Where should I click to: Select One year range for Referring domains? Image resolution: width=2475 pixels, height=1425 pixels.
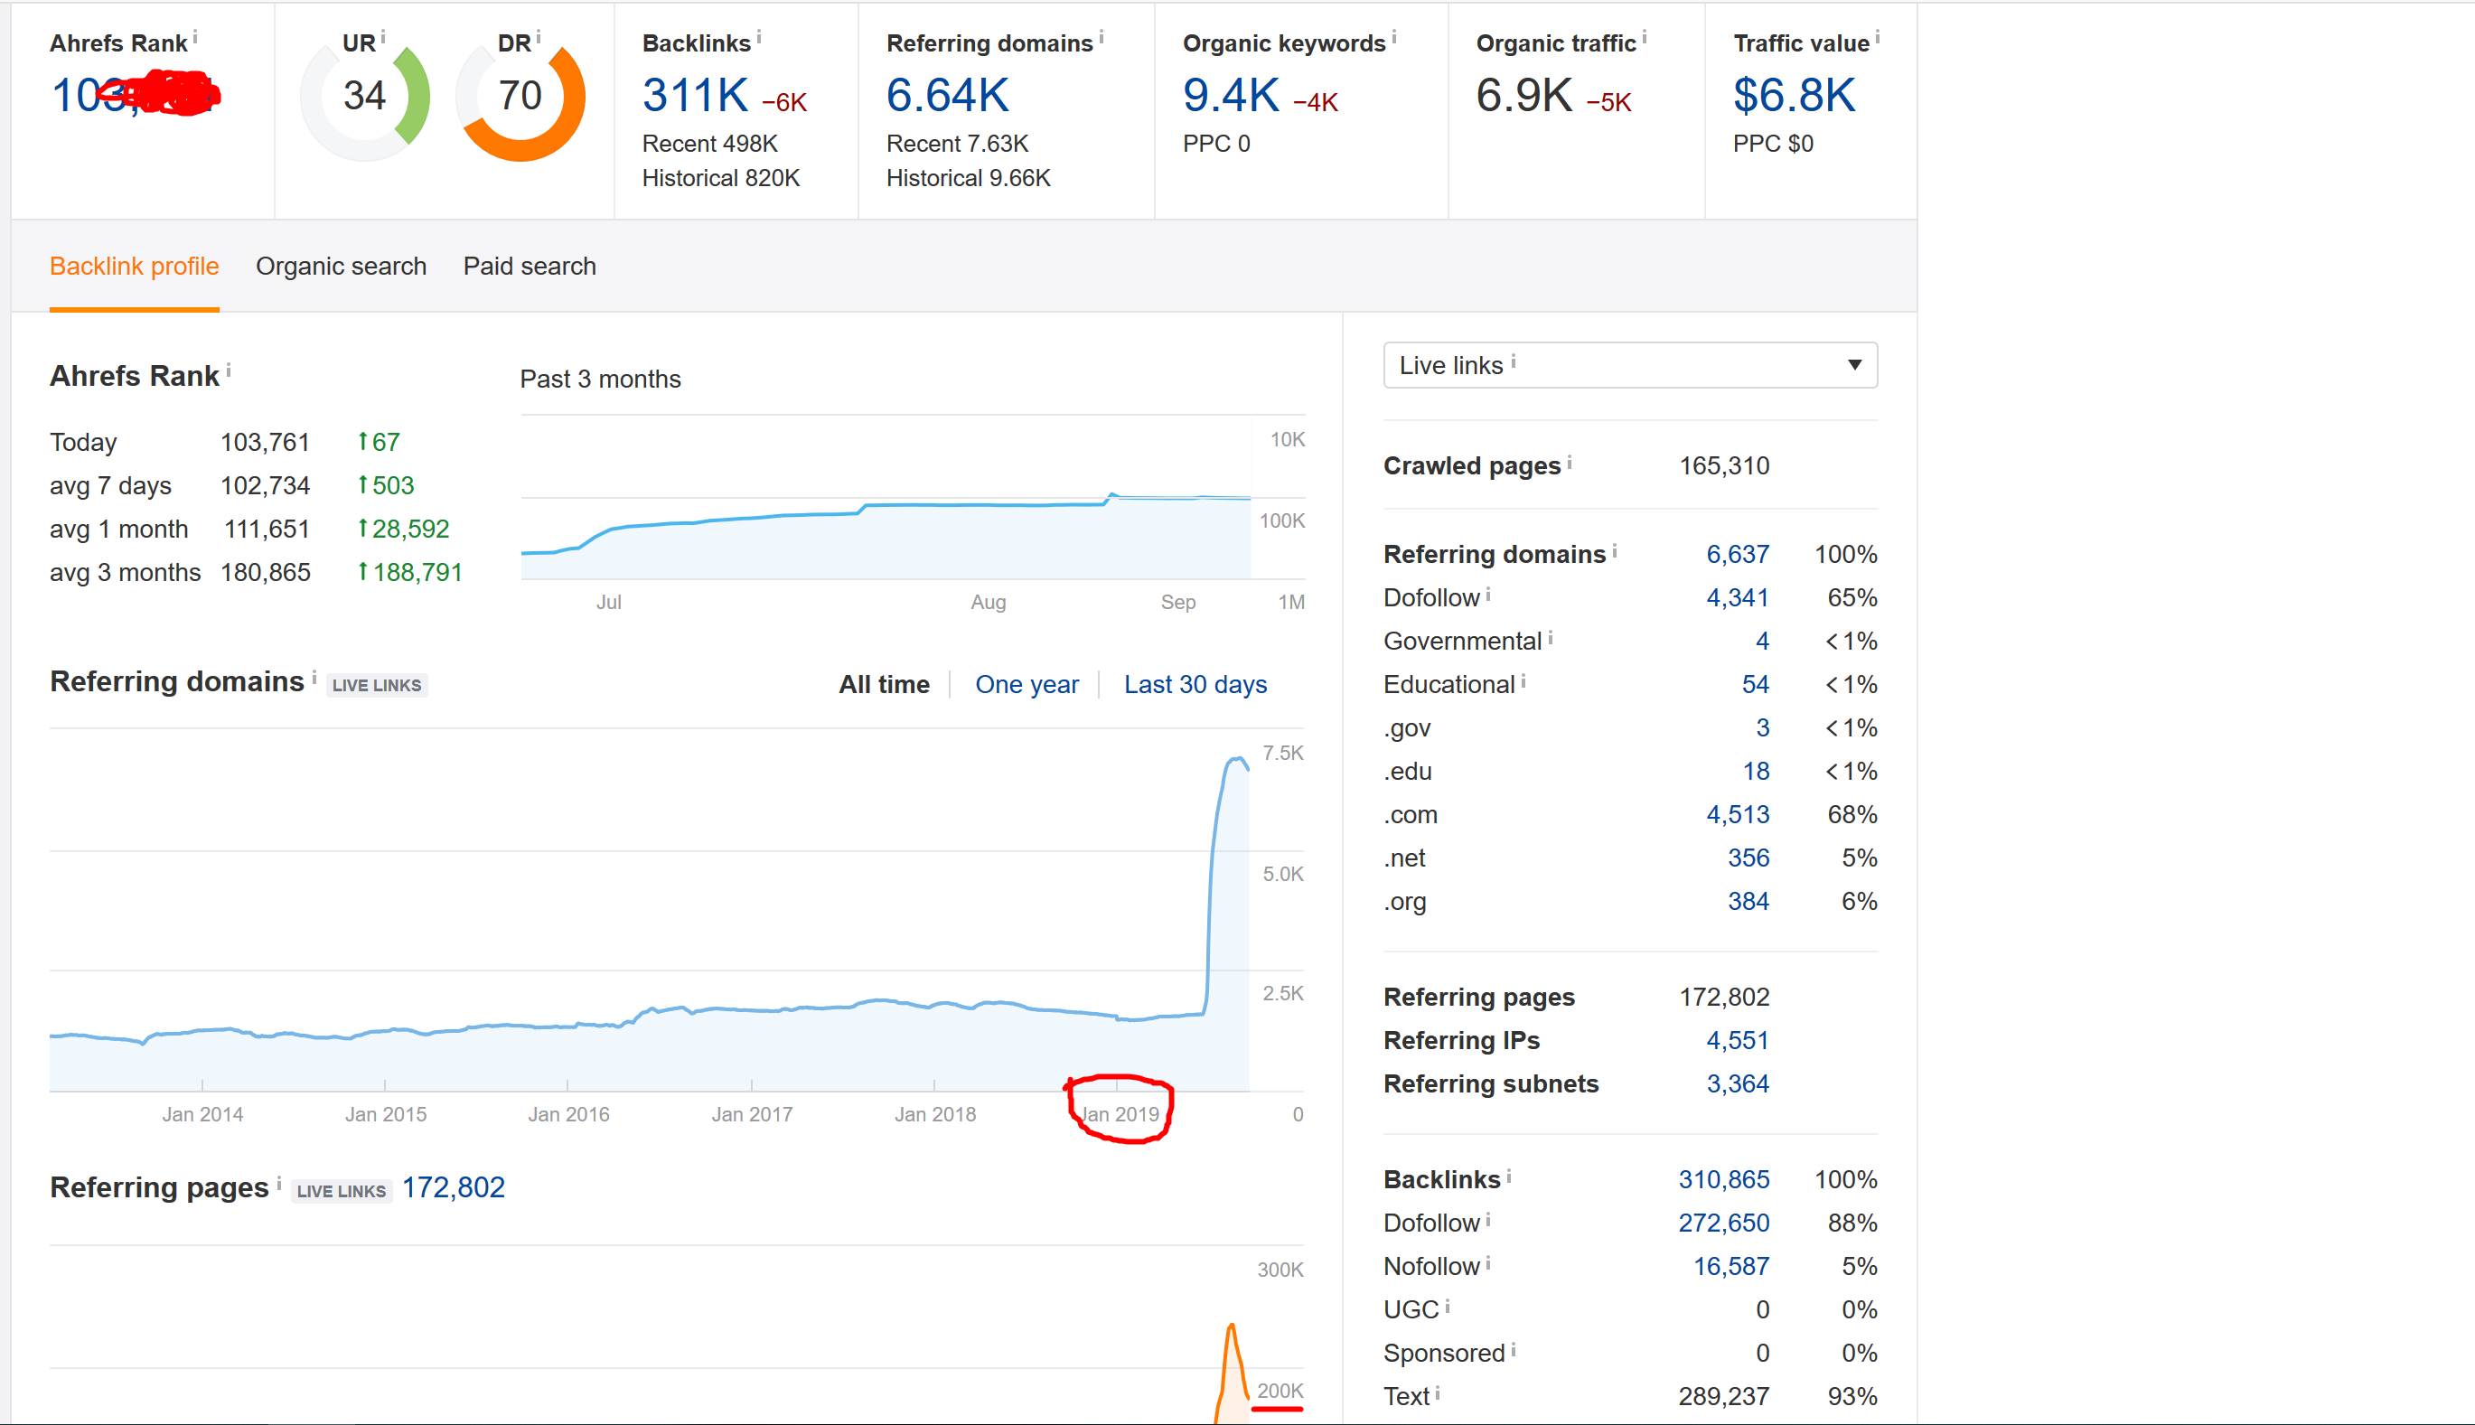(x=1027, y=684)
